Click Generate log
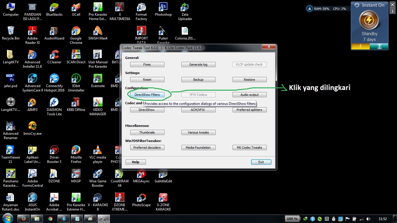 pyautogui.click(x=198, y=64)
